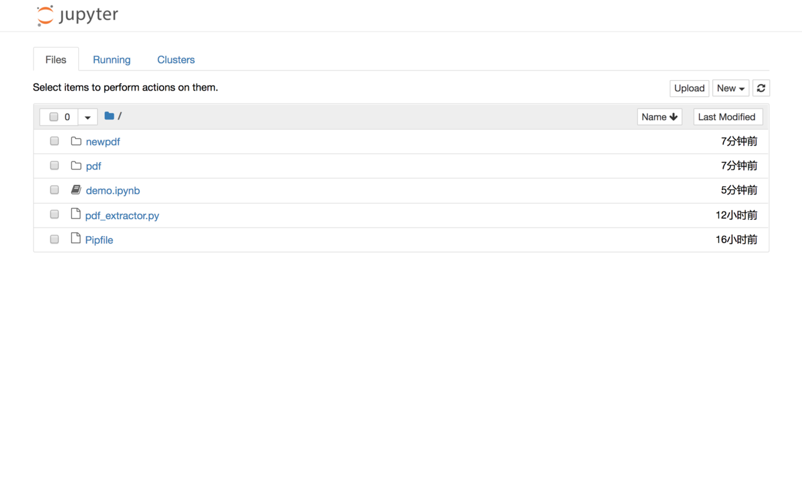The width and height of the screenshot is (802, 501).
Task: Select the Pipfile checkbox
Action: [54, 239]
